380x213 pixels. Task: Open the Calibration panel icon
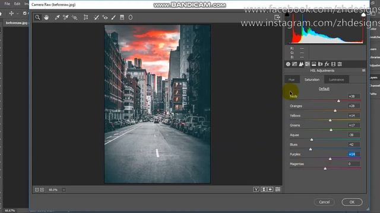[333, 64]
